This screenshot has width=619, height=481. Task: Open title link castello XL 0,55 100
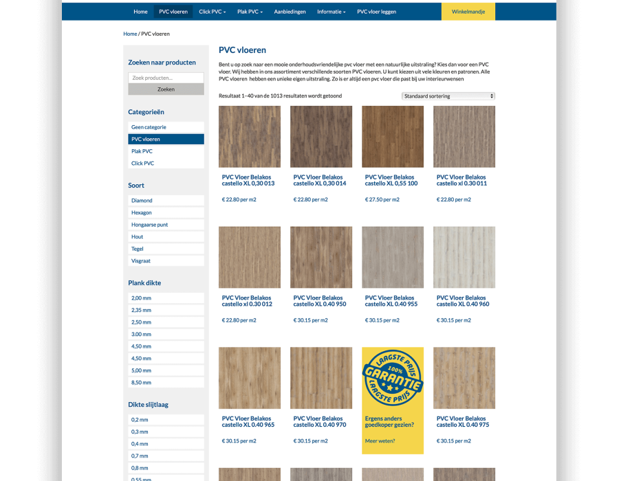click(x=391, y=180)
